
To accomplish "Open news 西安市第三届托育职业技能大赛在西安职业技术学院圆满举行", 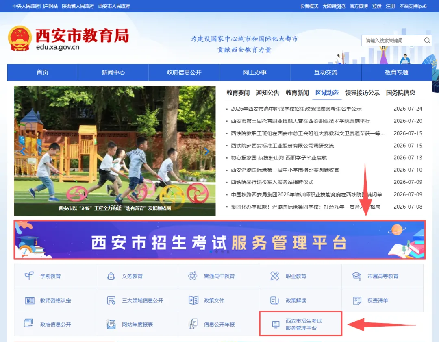I will pos(300,121).
